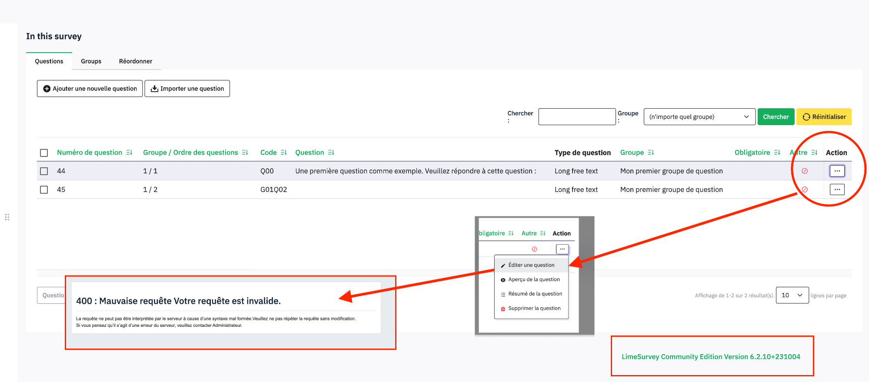This screenshot has height=382, width=869.
Task: Click sort icon beside Ordre des questions
Action: click(245, 153)
